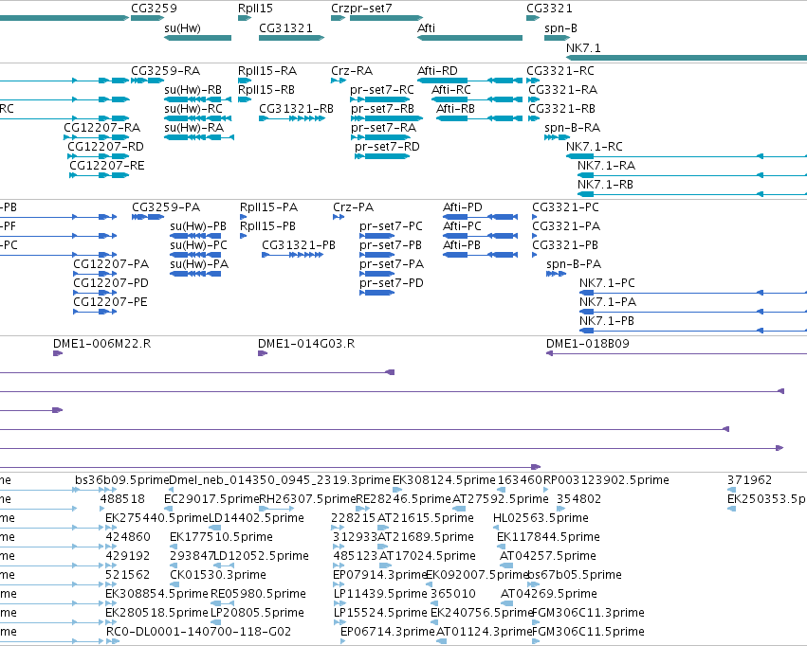Click transcript label su(Hw)-RC
This screenshot has height=646, width=807.
point(193,109)
